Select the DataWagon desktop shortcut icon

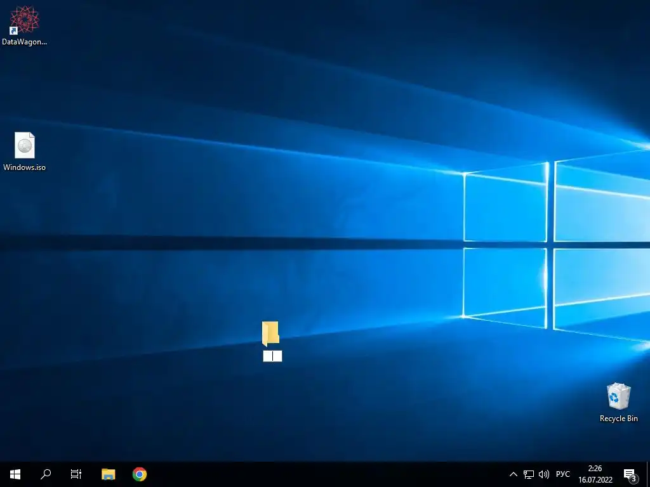[25, 20]
